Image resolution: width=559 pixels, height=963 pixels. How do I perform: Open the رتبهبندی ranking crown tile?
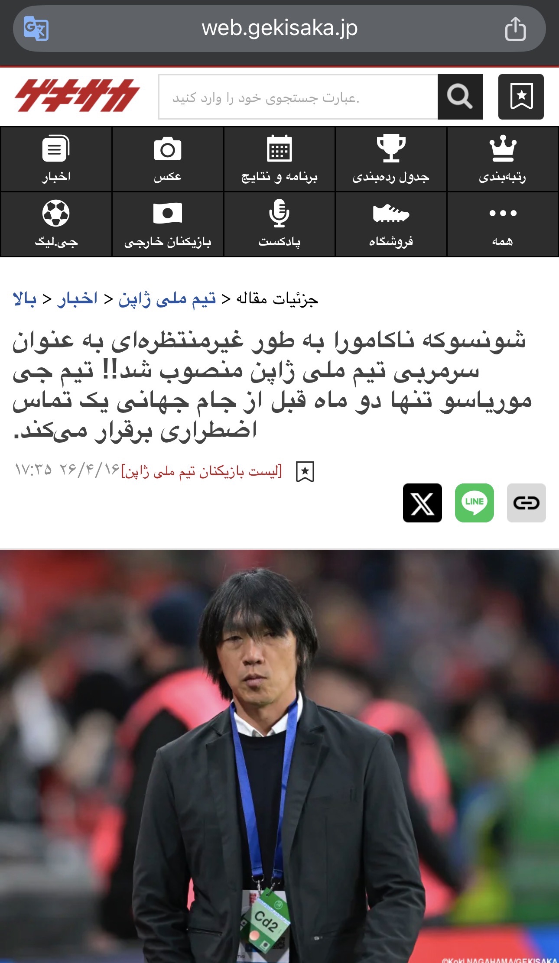tap(503, 159)
